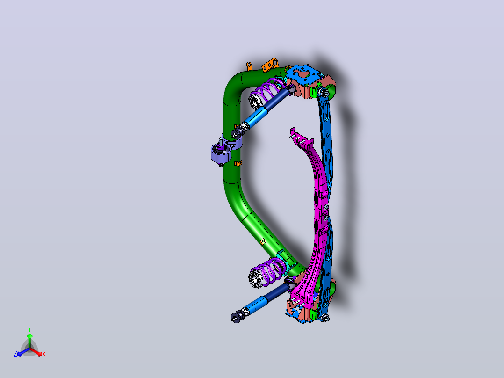Pick the lower shock absorber end bushing
Image resolution: width=504 pixels, height=378 pixels.
pos(236,316)
